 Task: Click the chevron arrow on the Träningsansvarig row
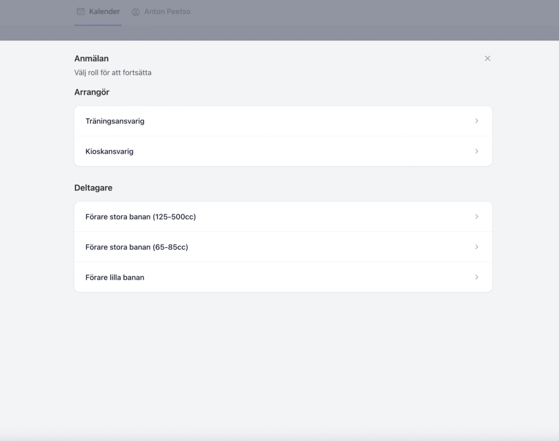[x=477, y=121]
